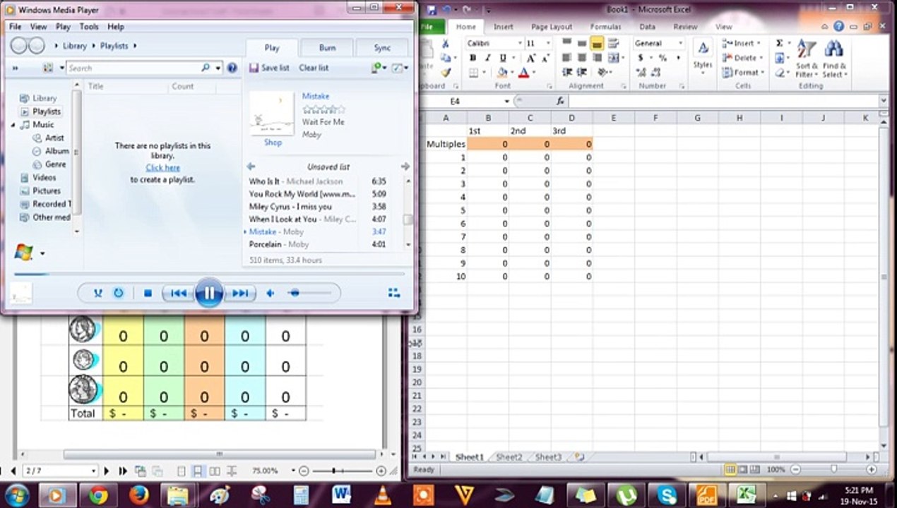897x508 pixels.
Task: Select Artist under Music in library
Action: (54, 138)
